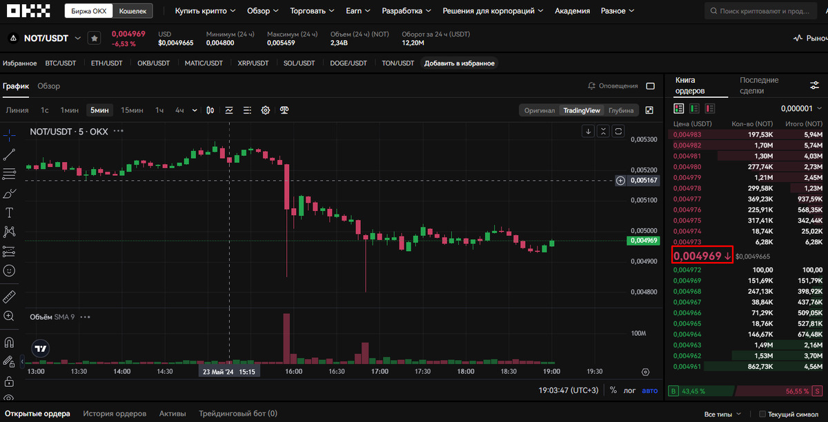Image resolution: width=828 pixels, height=422 pixels.
Task: Open the Обзор menu
Action: [263, 11]
